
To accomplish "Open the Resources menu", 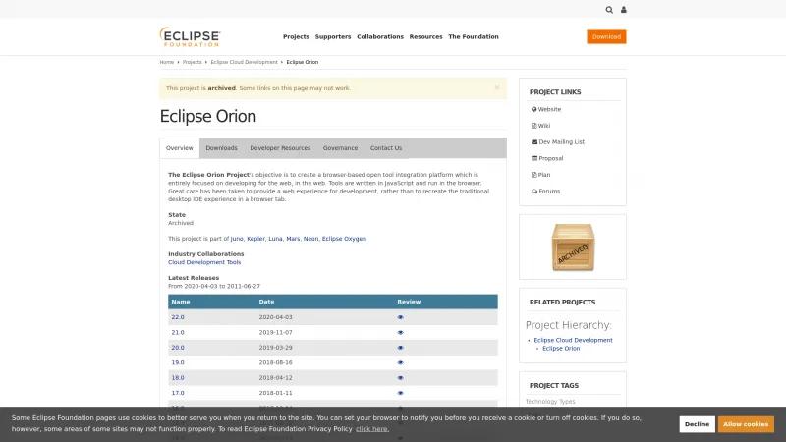I will coord(425,36).
